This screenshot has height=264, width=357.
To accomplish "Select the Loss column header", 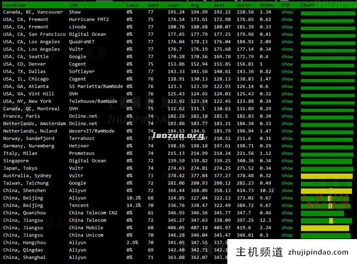I will (132, 5).
